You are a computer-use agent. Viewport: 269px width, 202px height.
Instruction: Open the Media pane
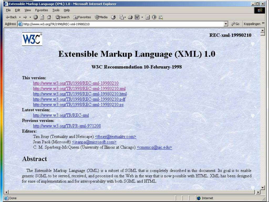[x=101, y=17]
